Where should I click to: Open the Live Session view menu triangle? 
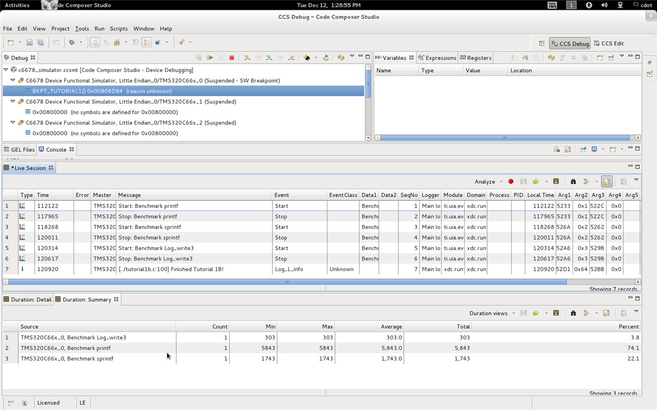tap(636, 180)
